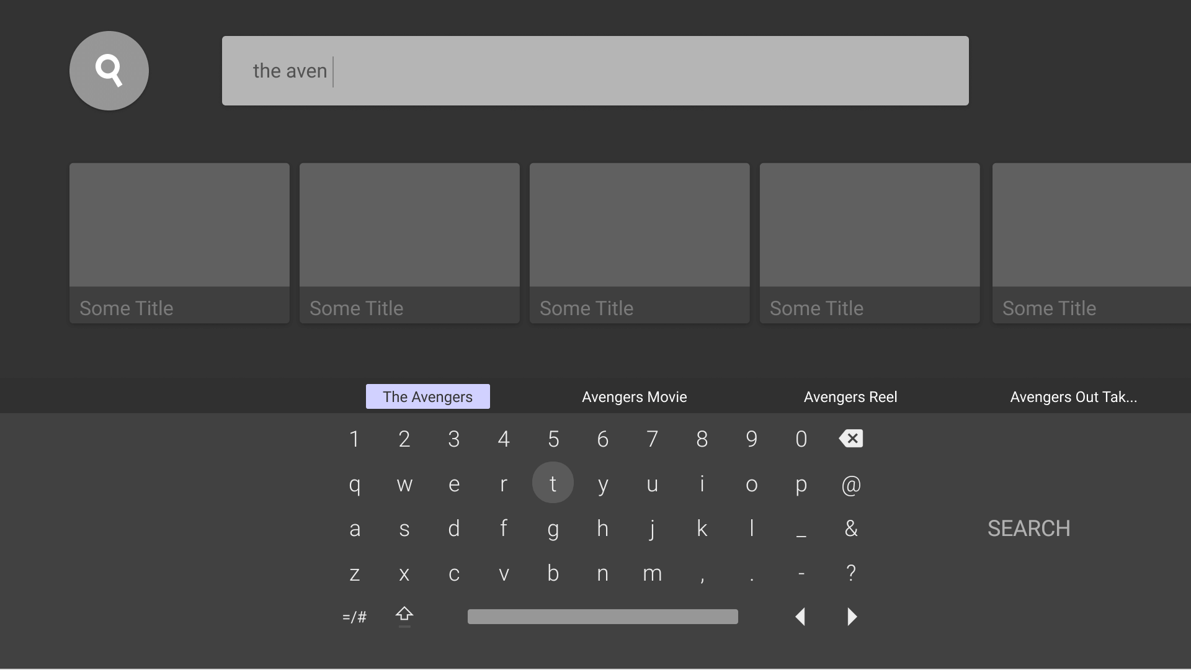The height and width of the screenshot is (670, 1191).
Task: Tap the hyphen key
Action: (x=801, y=573)
